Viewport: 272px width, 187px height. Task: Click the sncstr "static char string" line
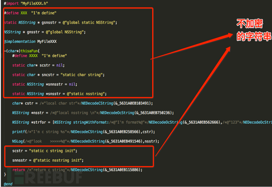click(x=58, y=75)
